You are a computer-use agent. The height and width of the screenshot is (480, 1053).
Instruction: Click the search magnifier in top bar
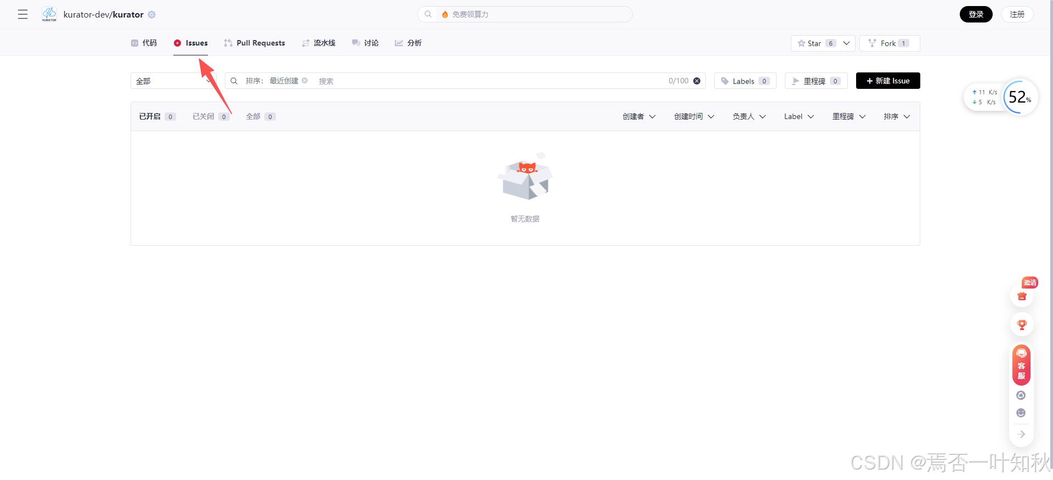pos(428,14)
